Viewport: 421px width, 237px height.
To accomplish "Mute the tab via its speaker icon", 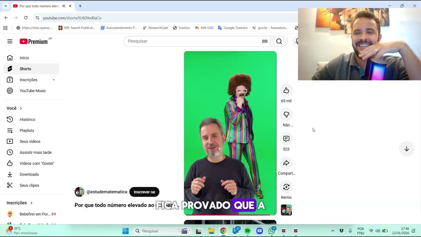I will click(63, 6).
